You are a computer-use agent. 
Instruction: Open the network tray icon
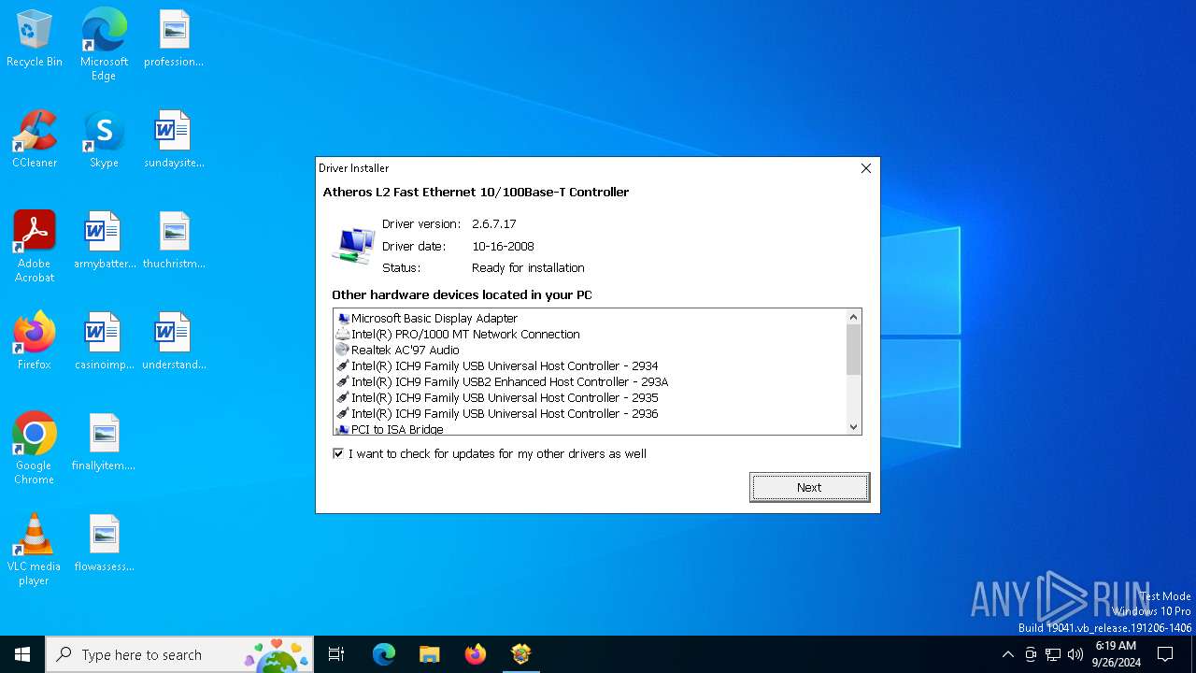[x=1053, y=654]
